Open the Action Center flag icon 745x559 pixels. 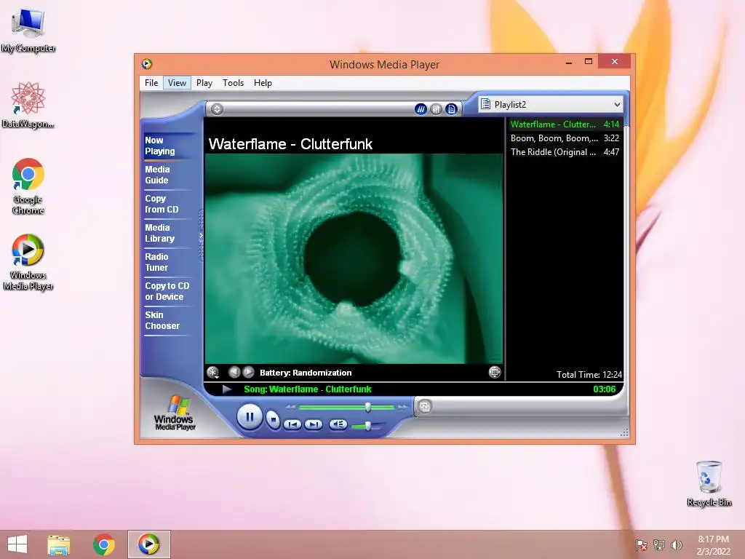641,544
